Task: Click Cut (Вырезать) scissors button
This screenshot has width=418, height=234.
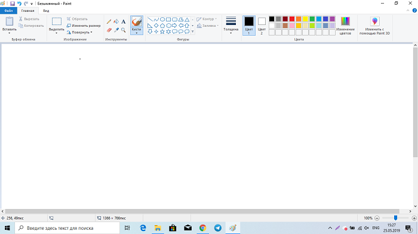Action: click(29, 19)
